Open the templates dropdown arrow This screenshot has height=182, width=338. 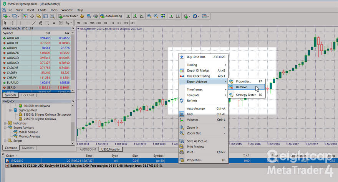208,16
